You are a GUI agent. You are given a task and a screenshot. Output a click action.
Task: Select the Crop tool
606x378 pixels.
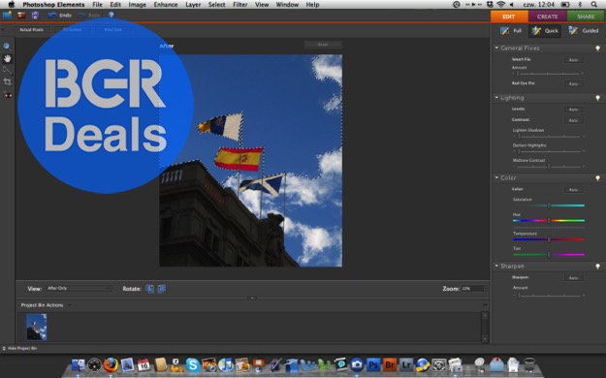pos(7,82)
